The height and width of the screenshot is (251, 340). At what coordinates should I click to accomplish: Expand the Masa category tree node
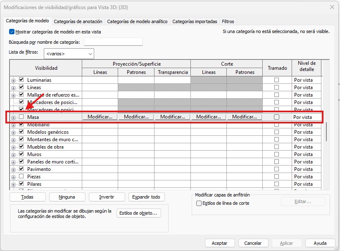[x=14, y=118]
